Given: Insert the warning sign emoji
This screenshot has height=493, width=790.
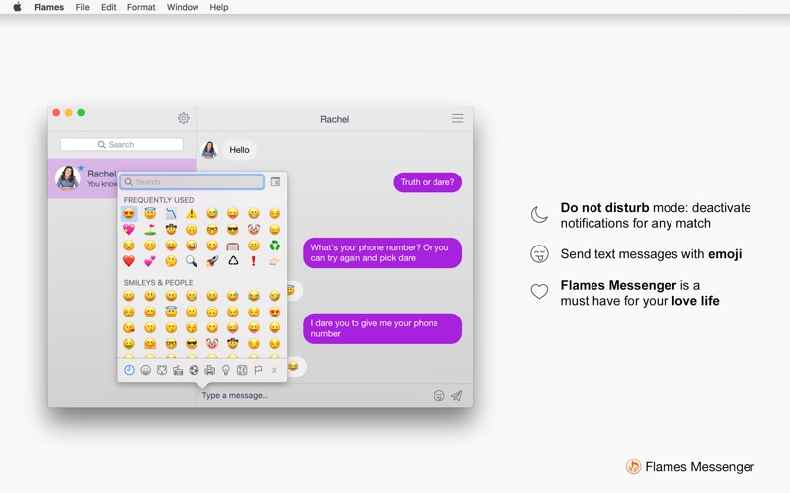Looking at the screenshot, I should pos(192,214).
